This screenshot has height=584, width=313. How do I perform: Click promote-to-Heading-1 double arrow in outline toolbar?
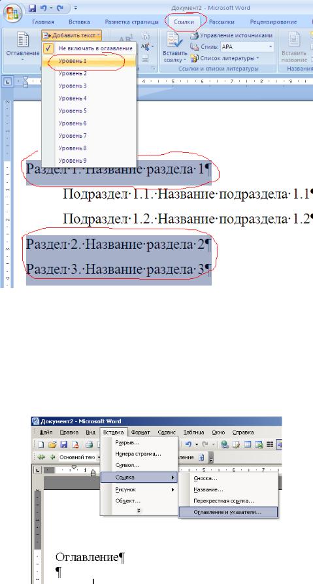tap(41, 457)
